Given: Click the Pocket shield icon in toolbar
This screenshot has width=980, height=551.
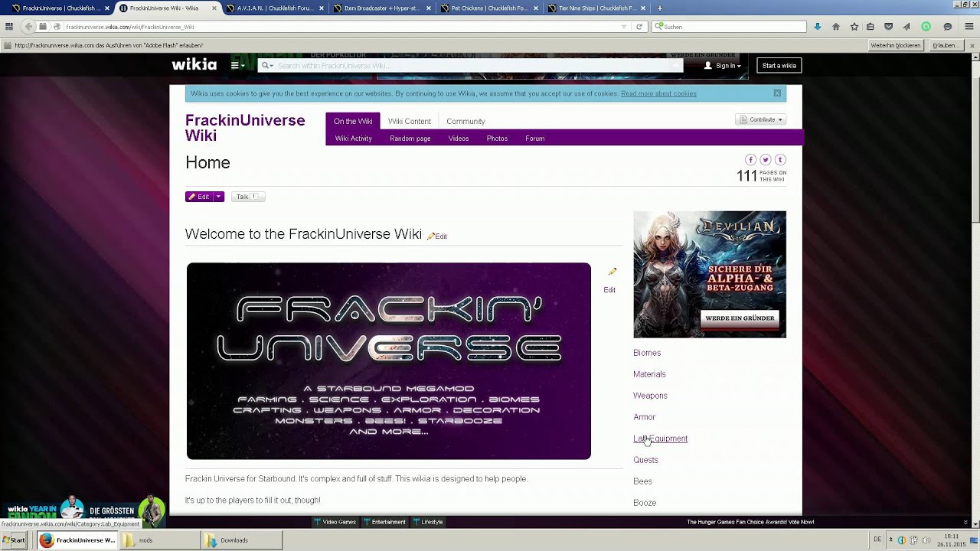Looking at the screenshot, I should pyautogui.click(x=888, y=27).
